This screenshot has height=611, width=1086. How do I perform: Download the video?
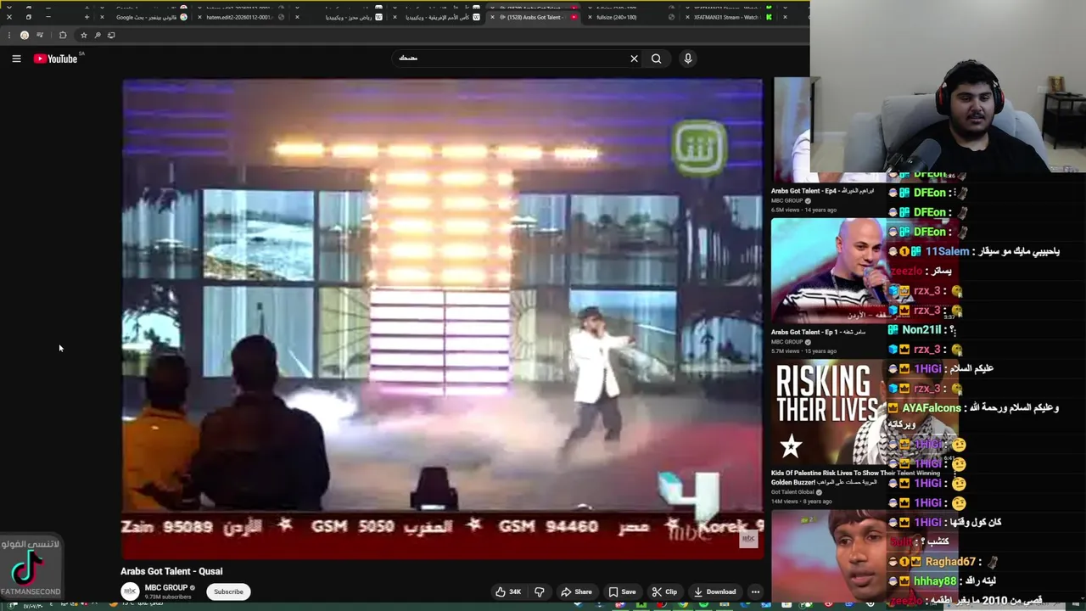coord(714,591)
